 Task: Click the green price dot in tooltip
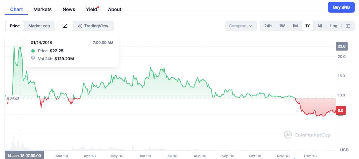pyautogui.click(x=33, y=51)
